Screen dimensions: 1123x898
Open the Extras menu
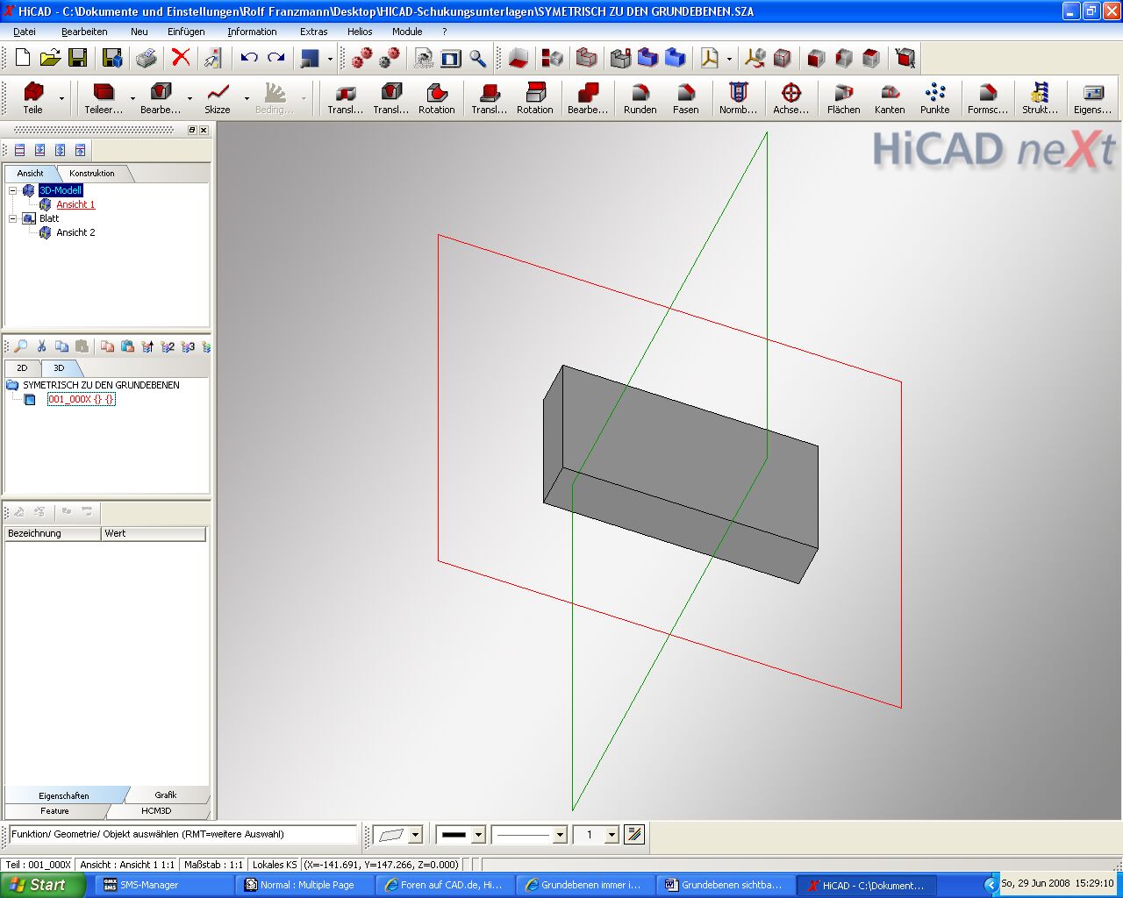313,32
